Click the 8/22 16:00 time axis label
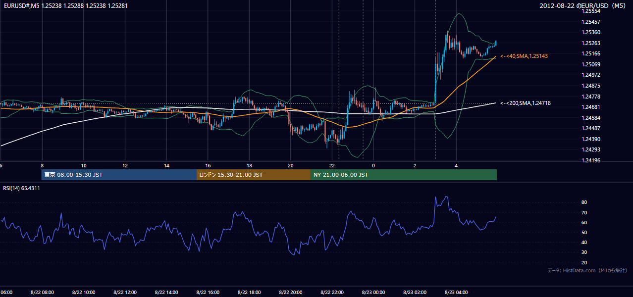 click(208, 293)
